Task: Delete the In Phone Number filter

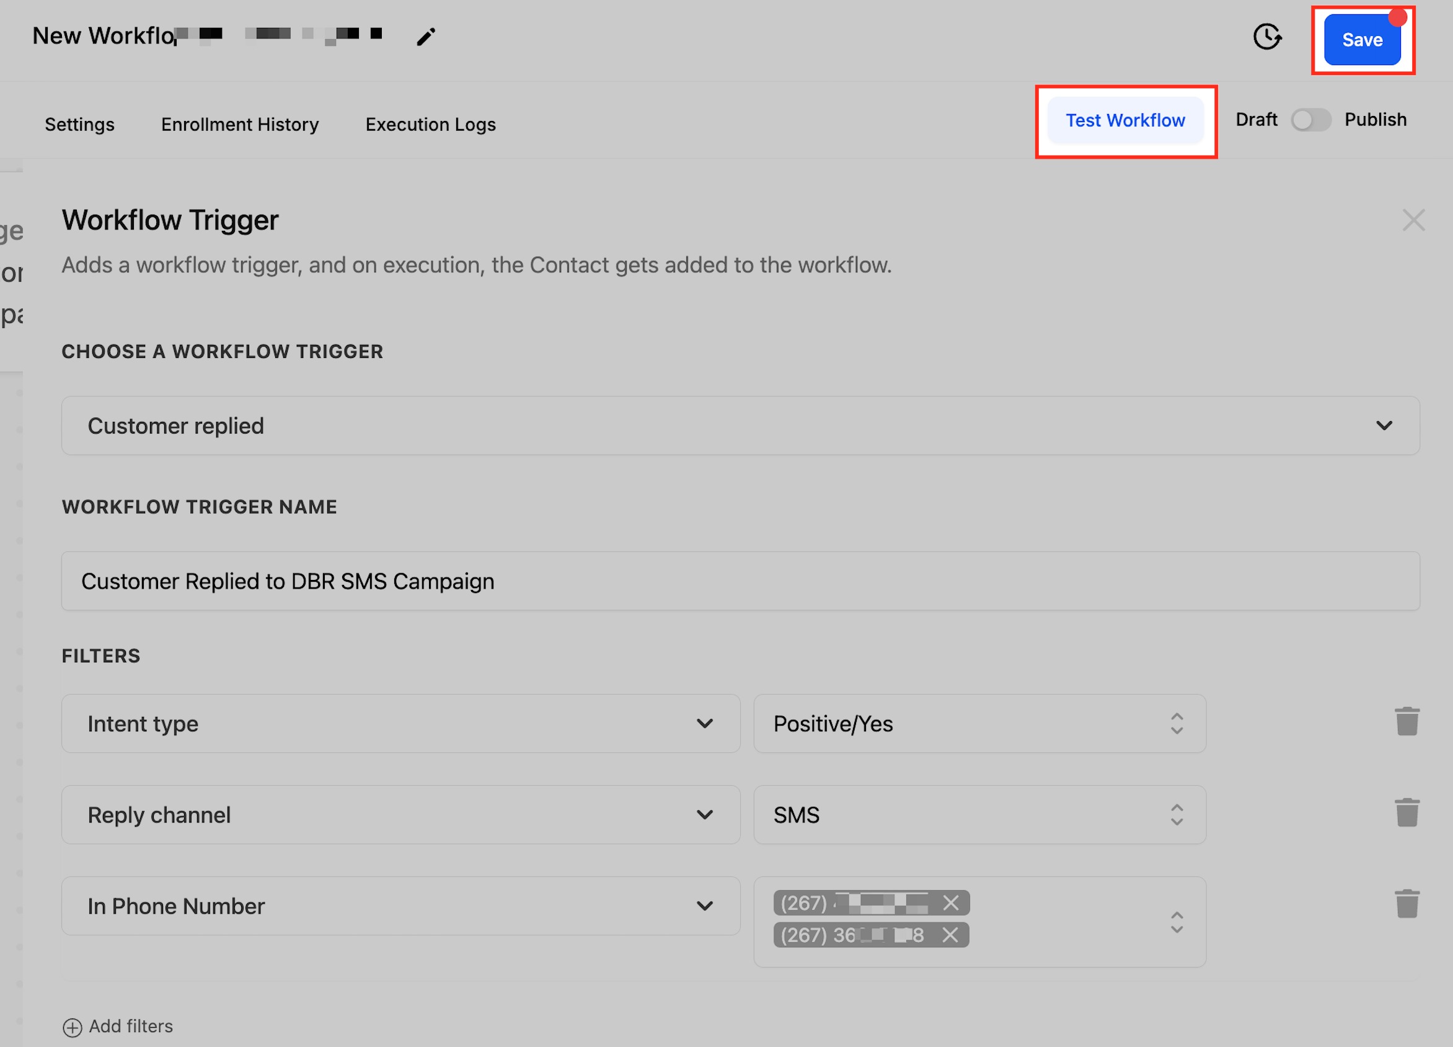Action: (x=1407, y=904)
